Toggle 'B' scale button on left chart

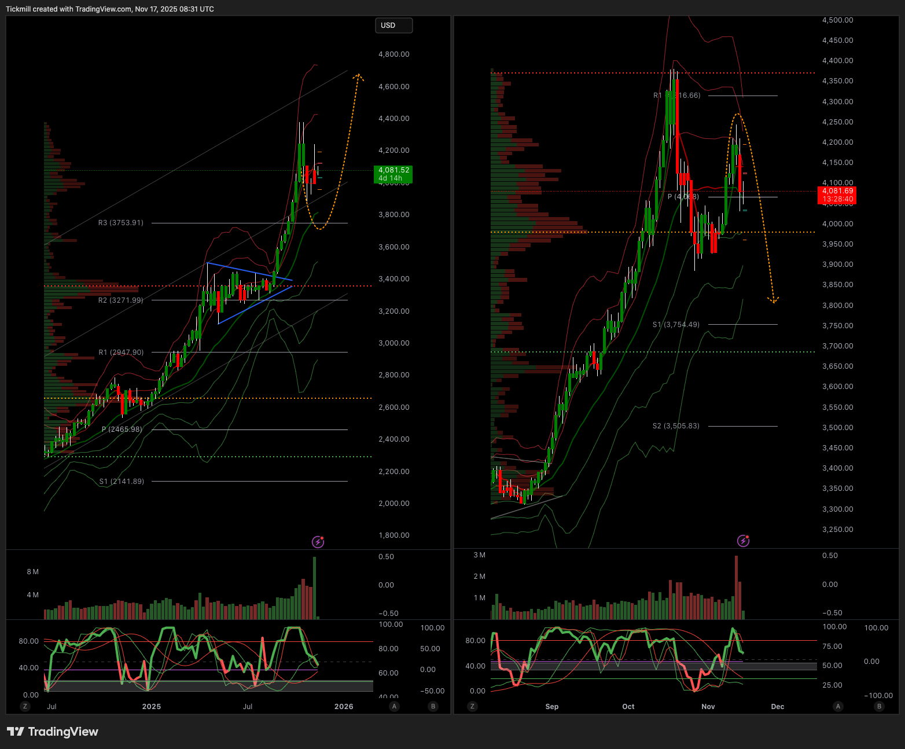click(x=433, y=706)
